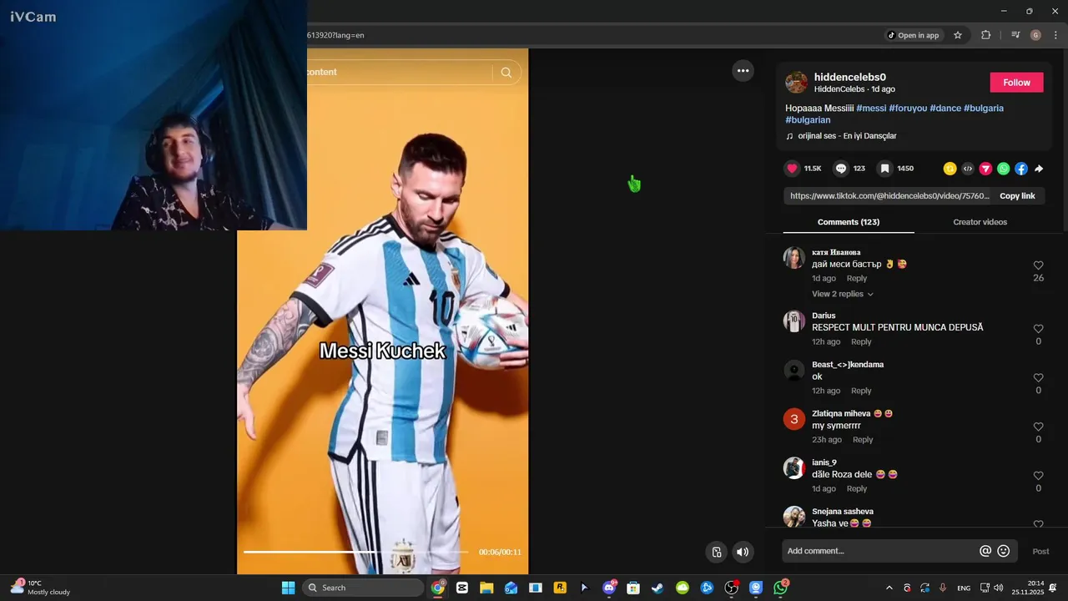Viewport: 1068px width, 601px height.
Task: Open WhatsApp from the taskbar
Action: point(780,588)
